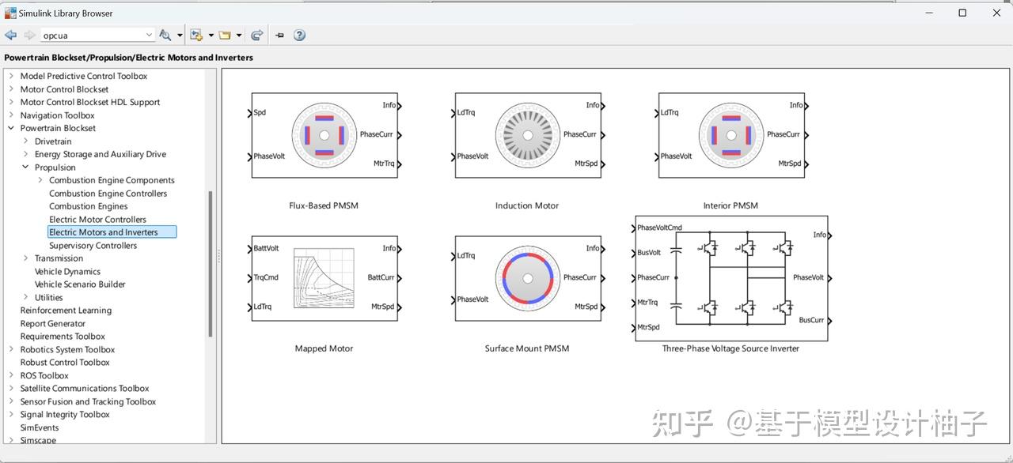Click the Surface Mount PMSM label text
This screenshot has width=1013, height=463.
(x=527, y=348)
